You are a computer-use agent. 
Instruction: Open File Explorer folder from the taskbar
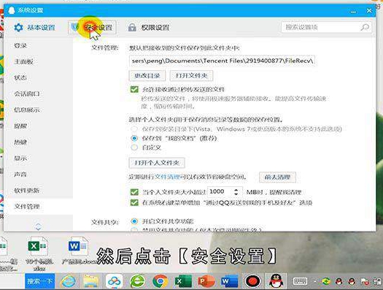pyautogui.click(x=91, y=282)
